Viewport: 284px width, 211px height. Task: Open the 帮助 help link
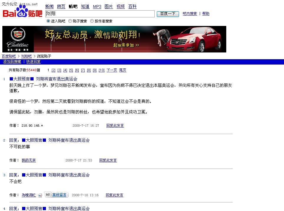(x=206, y=14)
